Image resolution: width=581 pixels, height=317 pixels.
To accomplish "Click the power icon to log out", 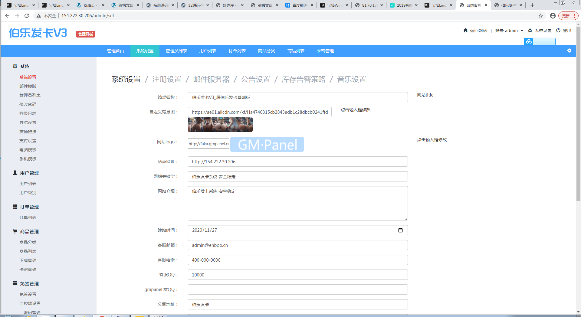I will (558, 31).
